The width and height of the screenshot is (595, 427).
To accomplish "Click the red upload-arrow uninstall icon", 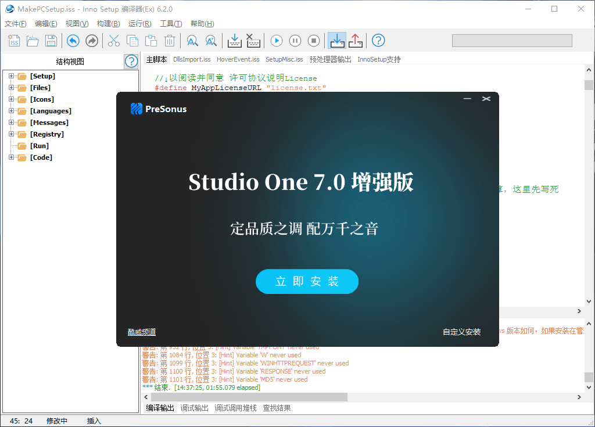I will (x=356, y=41).
